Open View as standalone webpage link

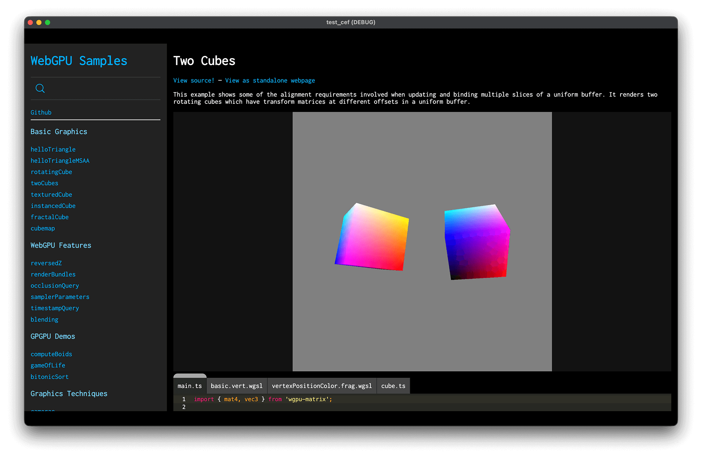(270, 80)
